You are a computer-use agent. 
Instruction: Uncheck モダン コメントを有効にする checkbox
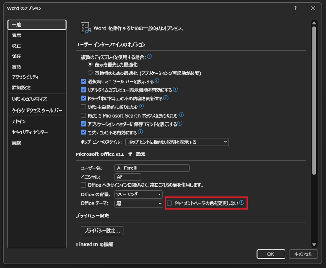[83, 133]
